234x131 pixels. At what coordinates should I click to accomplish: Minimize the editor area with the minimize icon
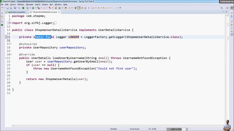223,12
